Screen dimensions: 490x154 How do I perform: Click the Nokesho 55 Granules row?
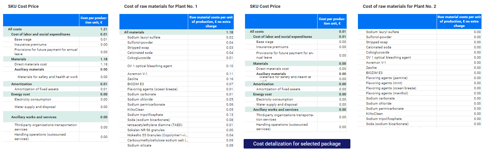(177, 135)
